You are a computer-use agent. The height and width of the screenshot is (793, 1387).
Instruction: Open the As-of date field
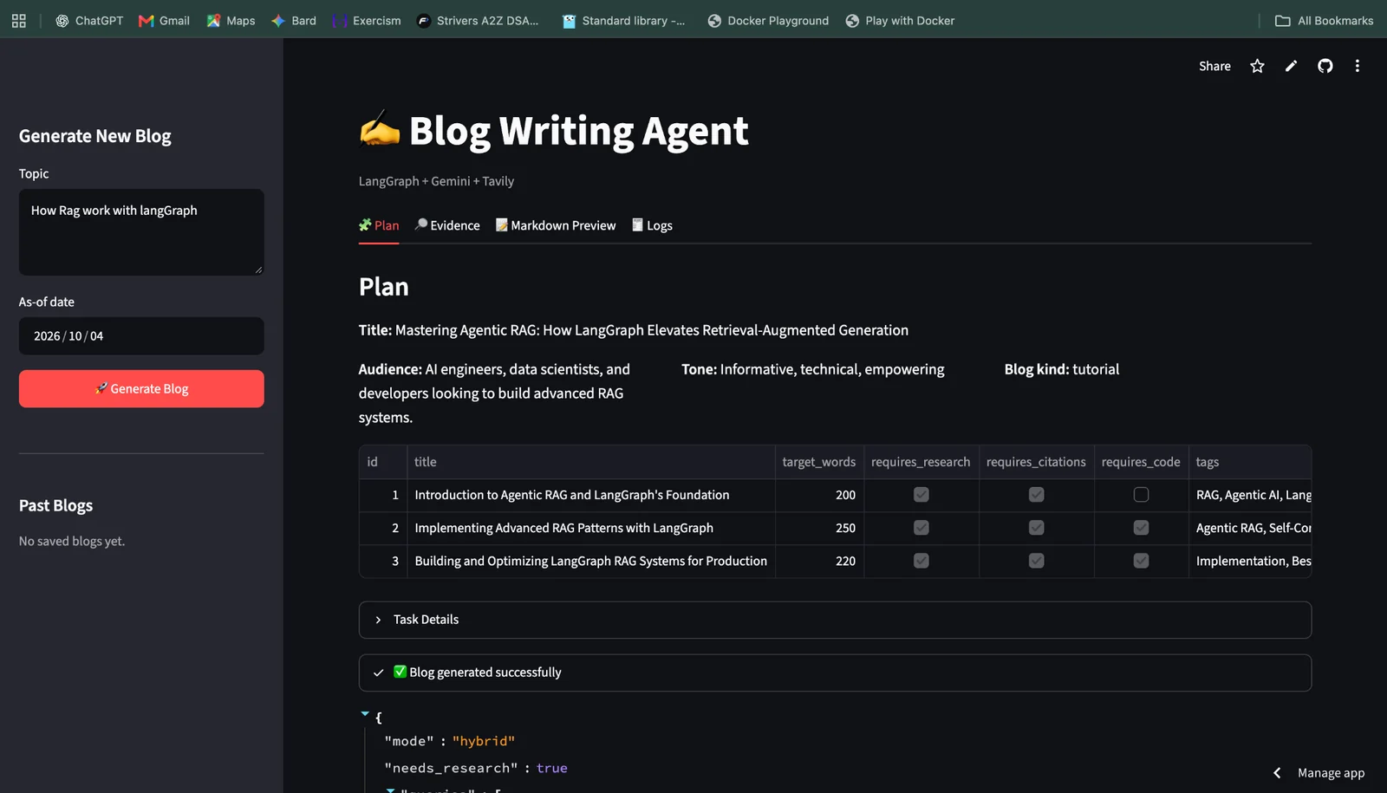141,336
